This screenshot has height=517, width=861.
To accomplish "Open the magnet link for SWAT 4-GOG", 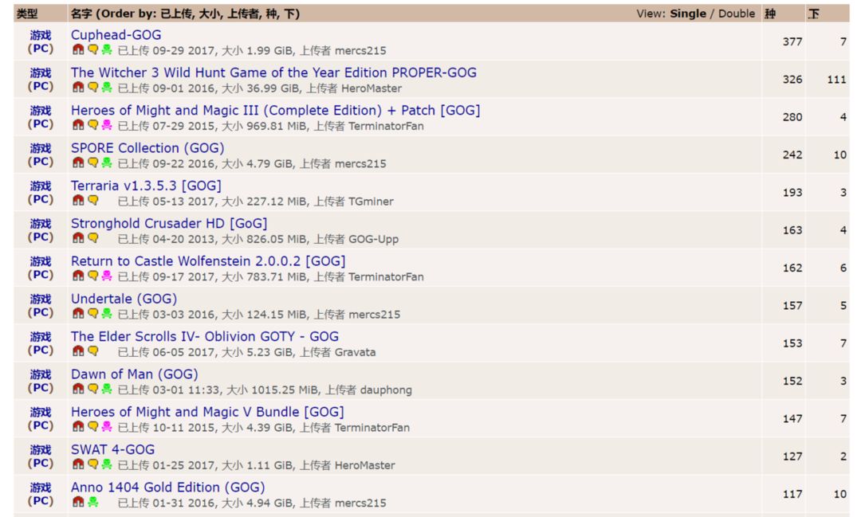I will 78,464.
